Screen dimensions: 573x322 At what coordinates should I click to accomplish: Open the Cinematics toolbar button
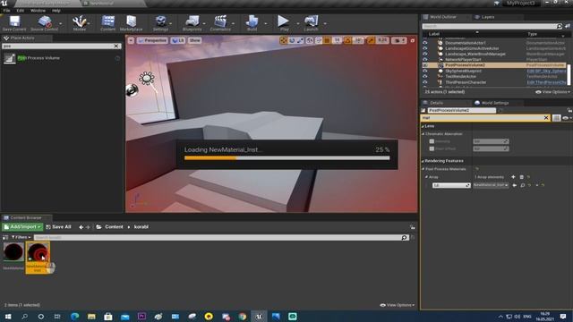tap(220, 23)
